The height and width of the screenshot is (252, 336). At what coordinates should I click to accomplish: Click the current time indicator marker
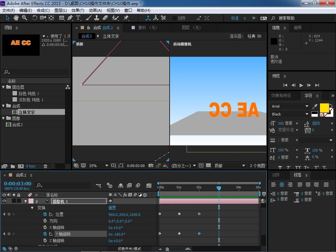point(219,188)
